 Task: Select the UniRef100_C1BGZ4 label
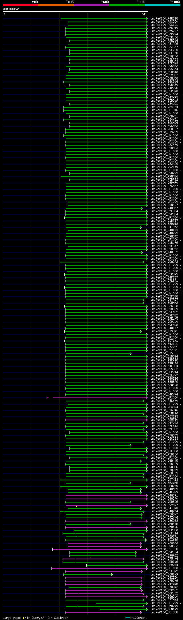164,357
